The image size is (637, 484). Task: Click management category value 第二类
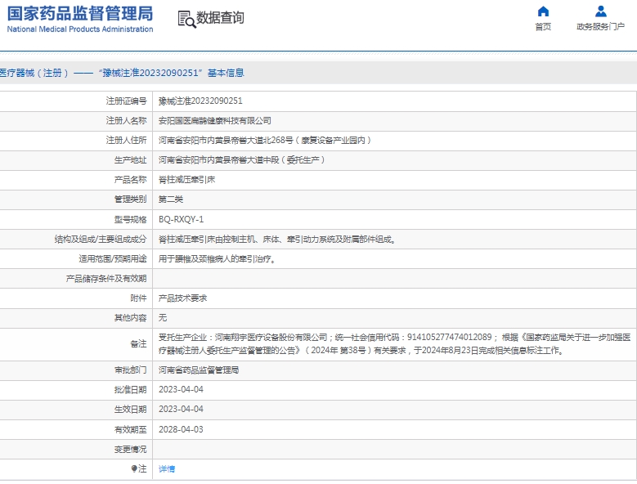tap(171, 199)
